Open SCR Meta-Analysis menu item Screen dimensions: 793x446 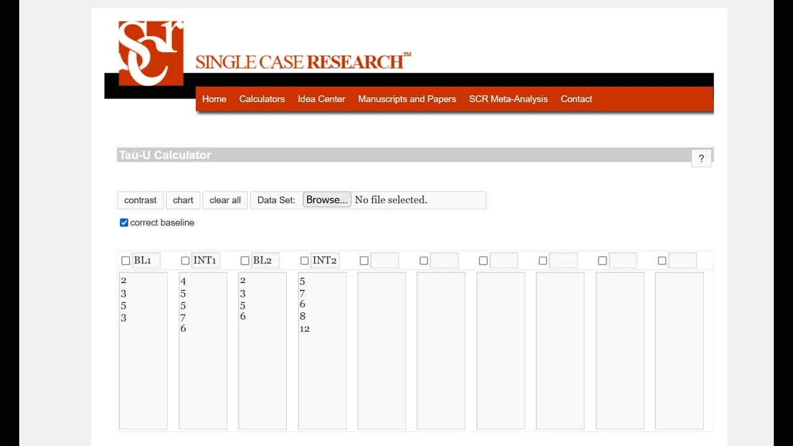pos(509,99)
